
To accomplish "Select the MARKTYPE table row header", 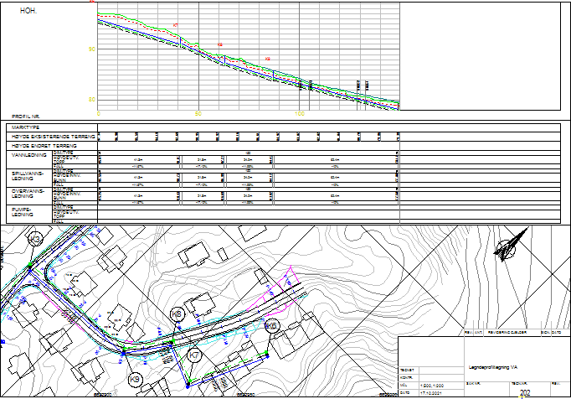I will coord(24,128).
